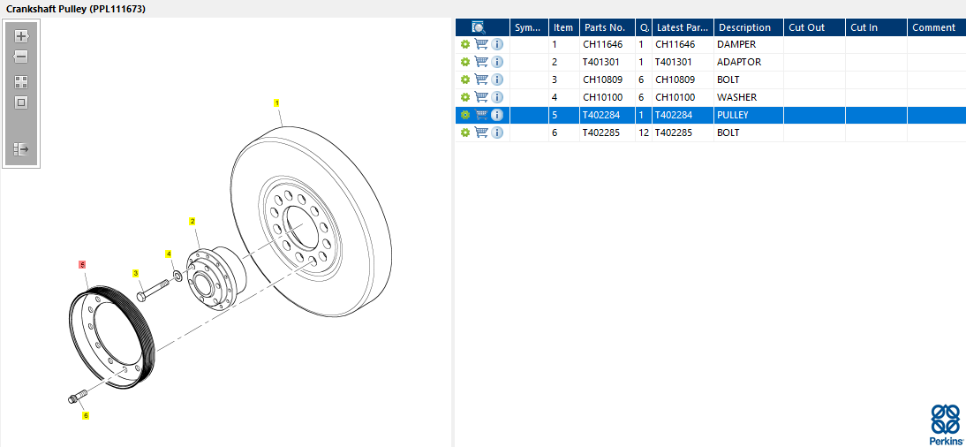The width and height of the screenshot is (966, 447).
Task: Click the search icon in table header
Action: pyautogui.click(x=478, y=27)
